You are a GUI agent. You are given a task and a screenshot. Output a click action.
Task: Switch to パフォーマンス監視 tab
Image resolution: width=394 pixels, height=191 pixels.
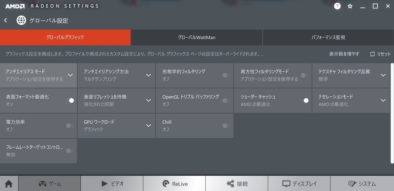[x=328, y=38]
